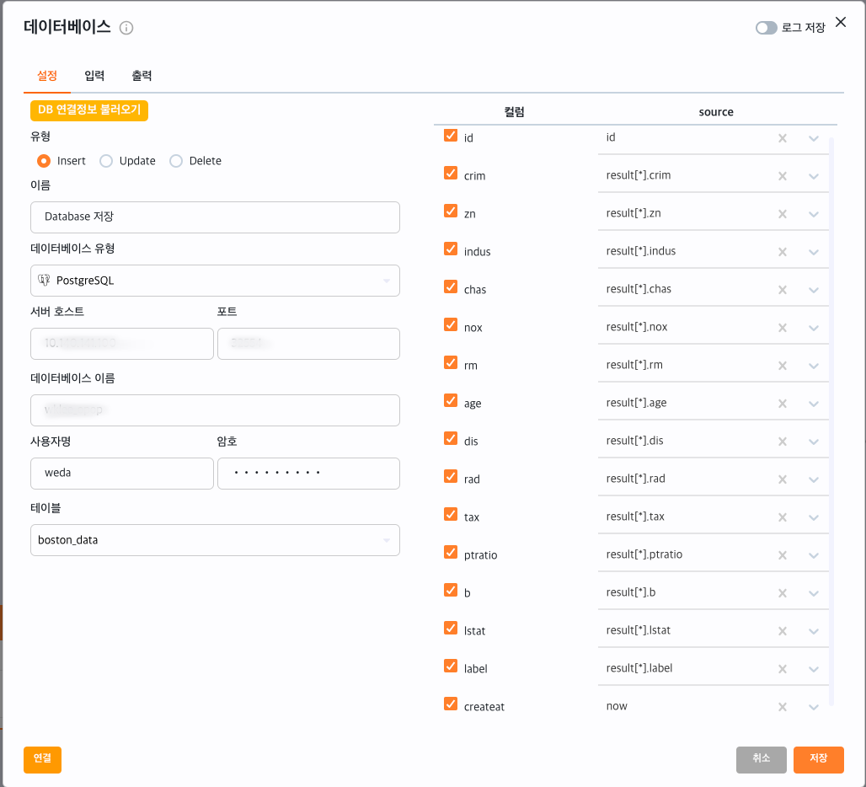
Task: Expand source dropdown for lstat
Action: click(814, 632)
